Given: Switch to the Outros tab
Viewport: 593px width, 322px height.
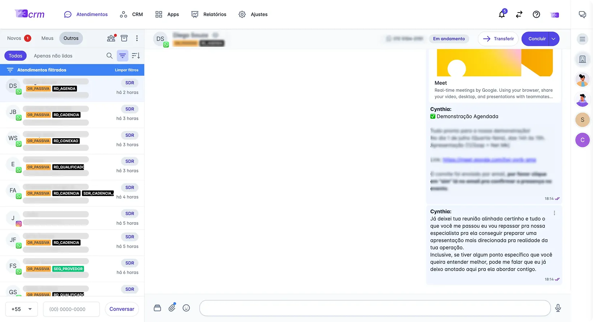Looking at the screenshot, I should click(71, 38).
